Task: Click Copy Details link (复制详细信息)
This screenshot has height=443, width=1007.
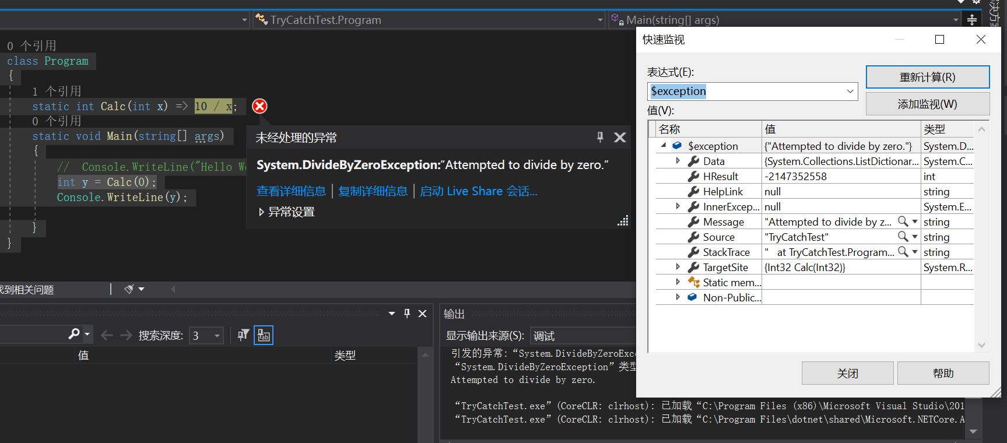Action: click(x=373, y=191)
